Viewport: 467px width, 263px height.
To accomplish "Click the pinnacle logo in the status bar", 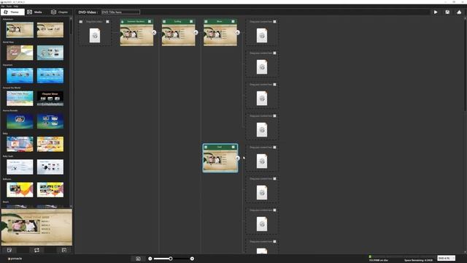I will [15, 259].
